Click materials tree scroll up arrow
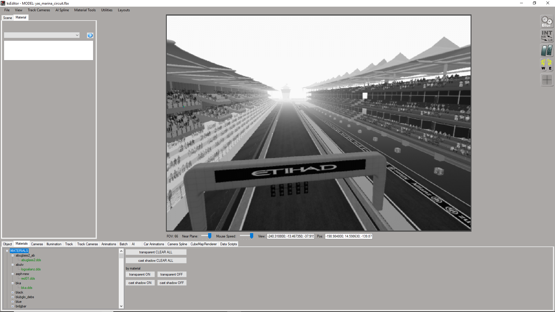This screenshot has width=555, height=312. pos(121,251)
